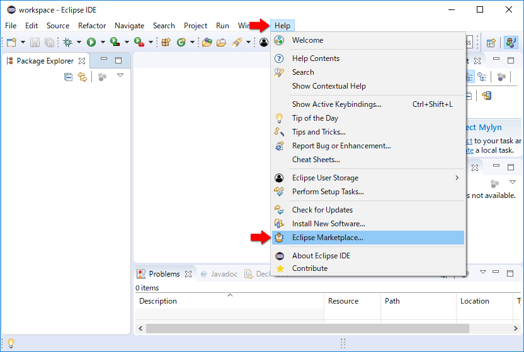
Task: Maximize the Package Explorer view
Action: [118, 60]
